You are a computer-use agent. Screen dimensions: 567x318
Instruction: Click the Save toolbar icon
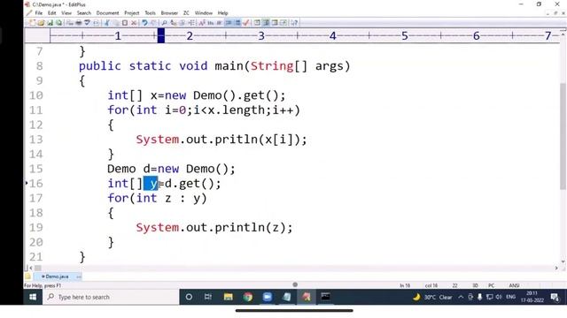click(50, 23)
